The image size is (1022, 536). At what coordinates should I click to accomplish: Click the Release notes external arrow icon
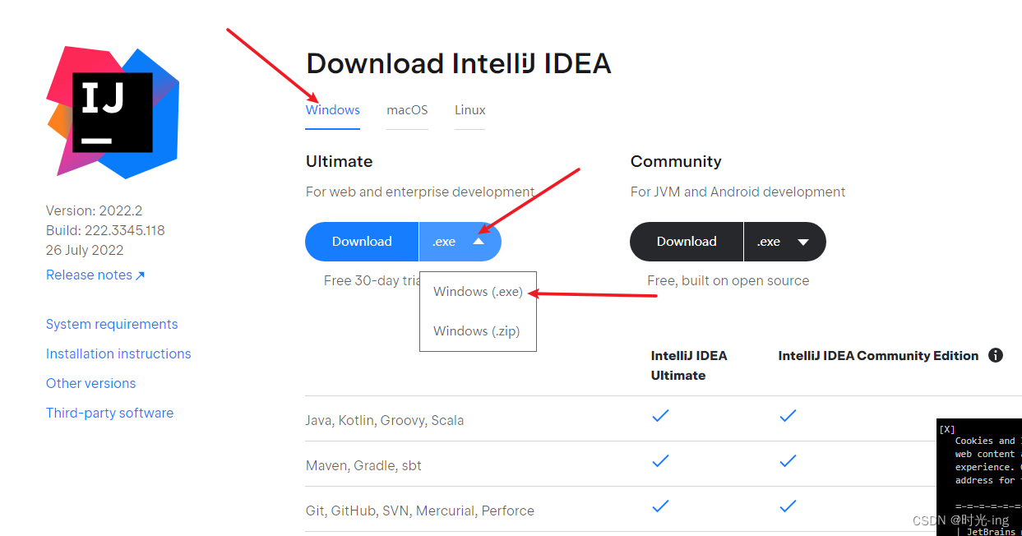(140, 275)
